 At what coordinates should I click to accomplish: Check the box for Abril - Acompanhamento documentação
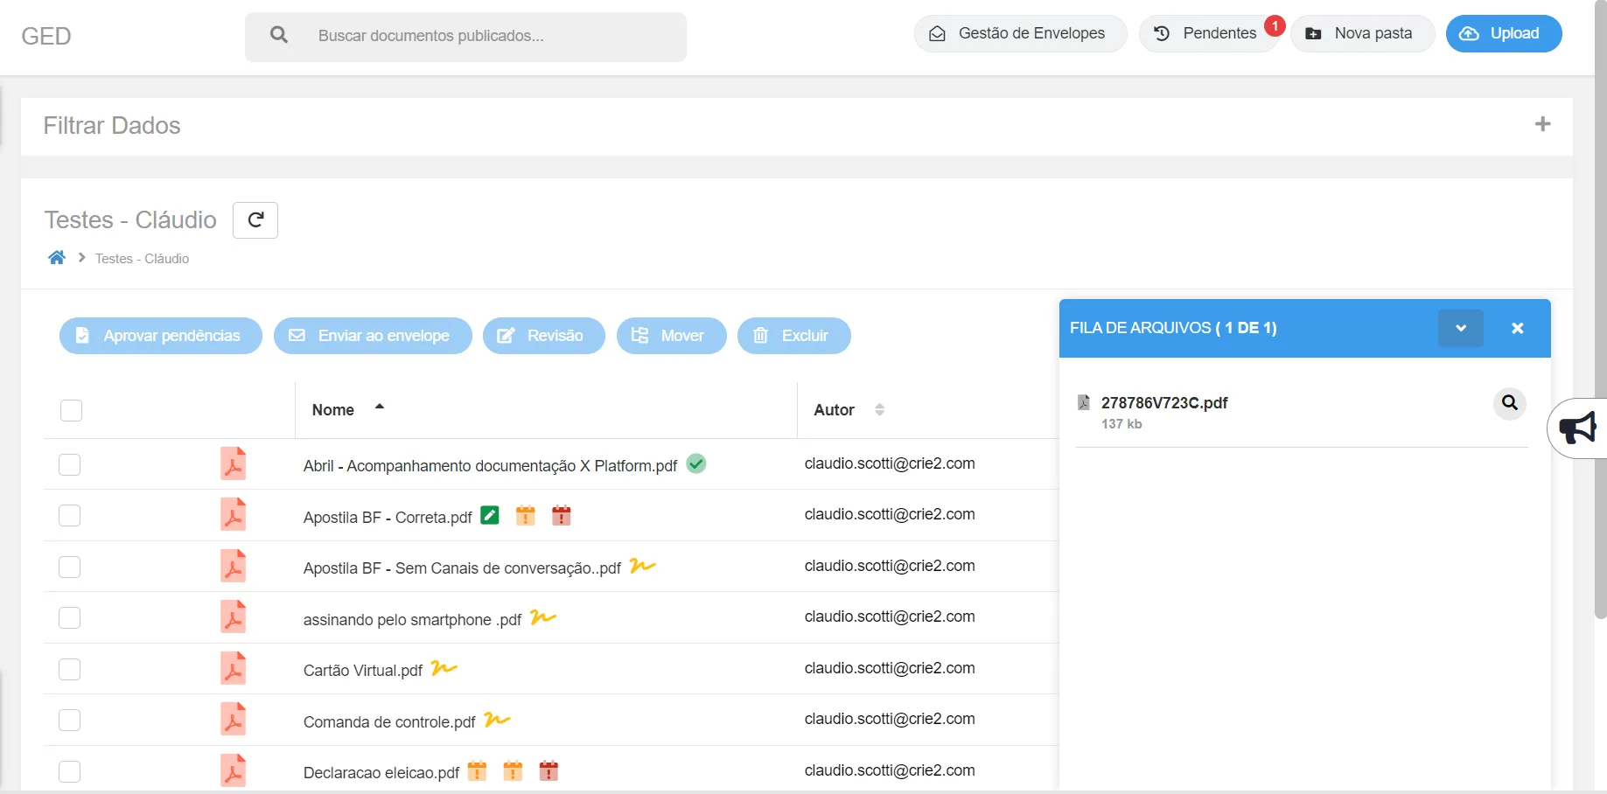tap(69, 464)
